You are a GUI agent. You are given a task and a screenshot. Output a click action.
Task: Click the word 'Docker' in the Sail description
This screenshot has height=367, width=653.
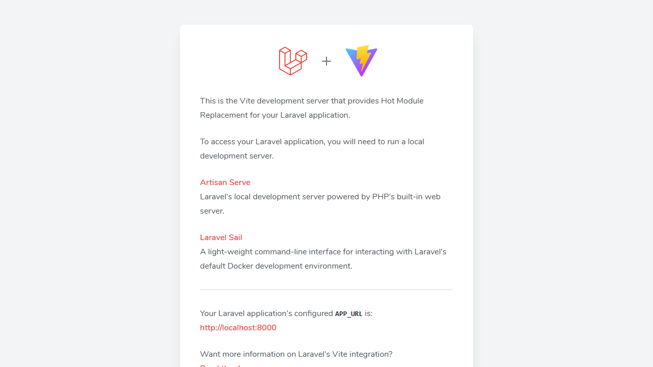pyautogui.click(x=240, y=266)
